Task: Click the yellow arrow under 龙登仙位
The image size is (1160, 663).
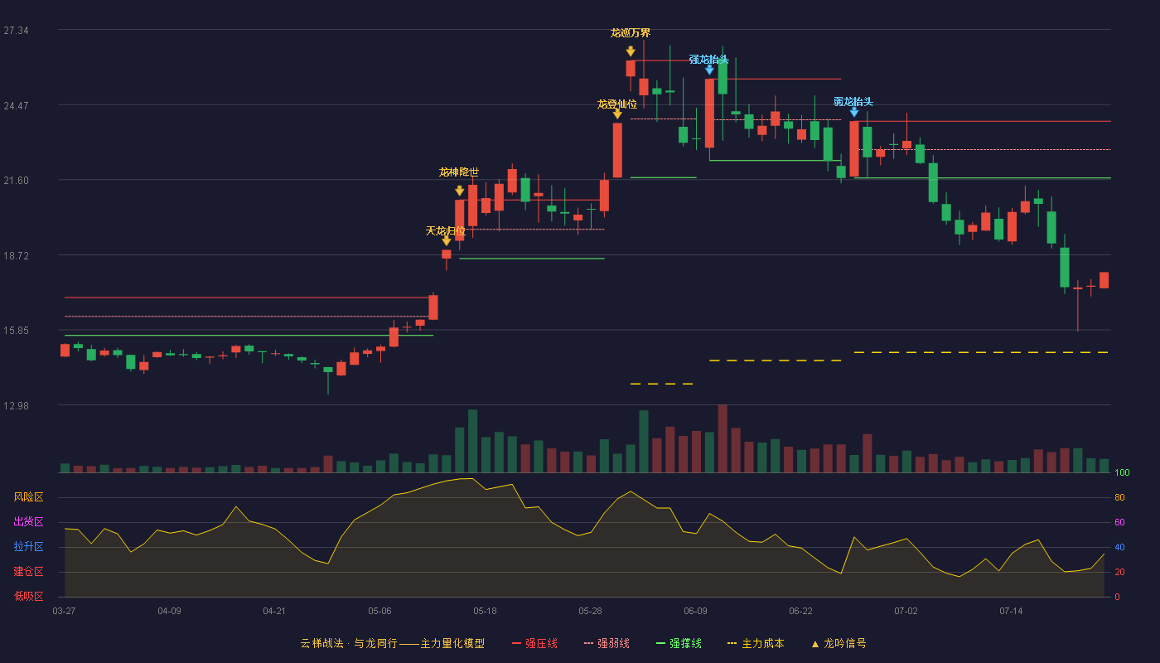Action: click(617, 114)
